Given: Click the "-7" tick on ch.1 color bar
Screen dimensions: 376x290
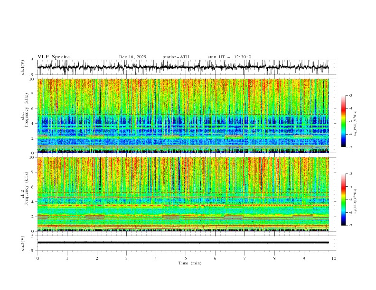Looking at the screenshot, I should (350, 147).
